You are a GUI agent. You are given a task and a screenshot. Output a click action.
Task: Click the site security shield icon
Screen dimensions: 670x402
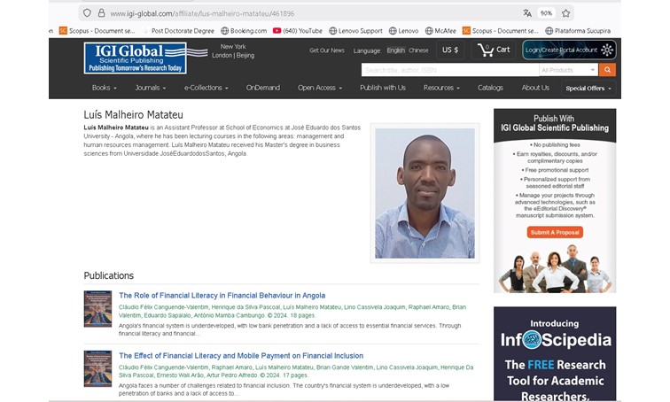86,13
